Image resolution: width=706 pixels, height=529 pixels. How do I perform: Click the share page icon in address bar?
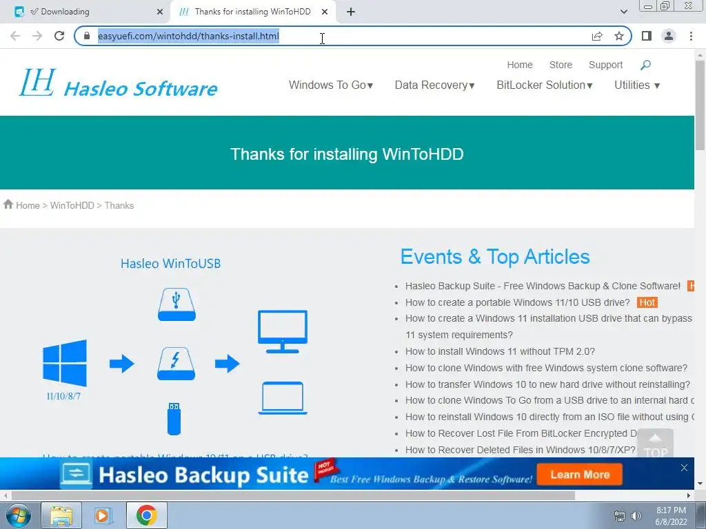(597, 36)
